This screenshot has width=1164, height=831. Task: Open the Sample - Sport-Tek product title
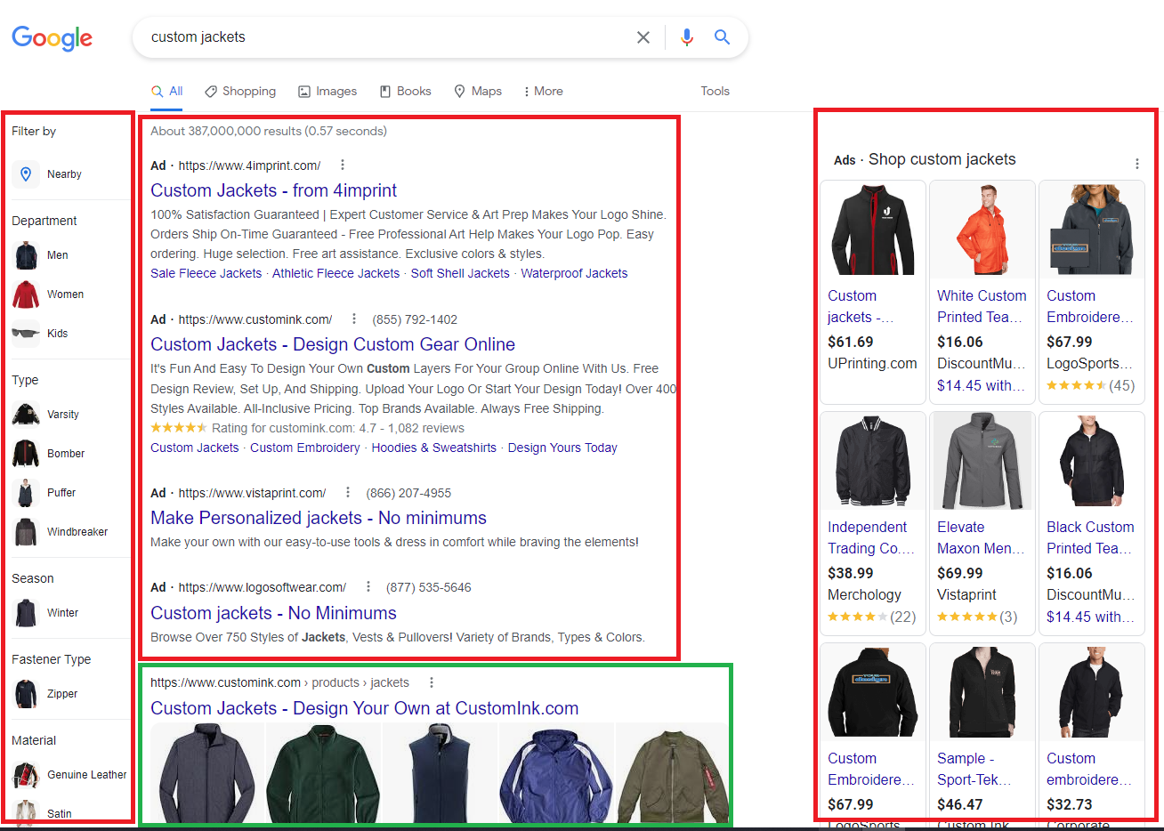(974, 769)
